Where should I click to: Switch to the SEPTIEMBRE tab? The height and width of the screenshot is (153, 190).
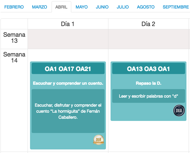176,7
